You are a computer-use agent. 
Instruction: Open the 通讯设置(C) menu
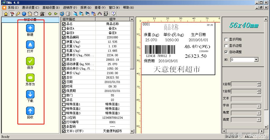31,8
